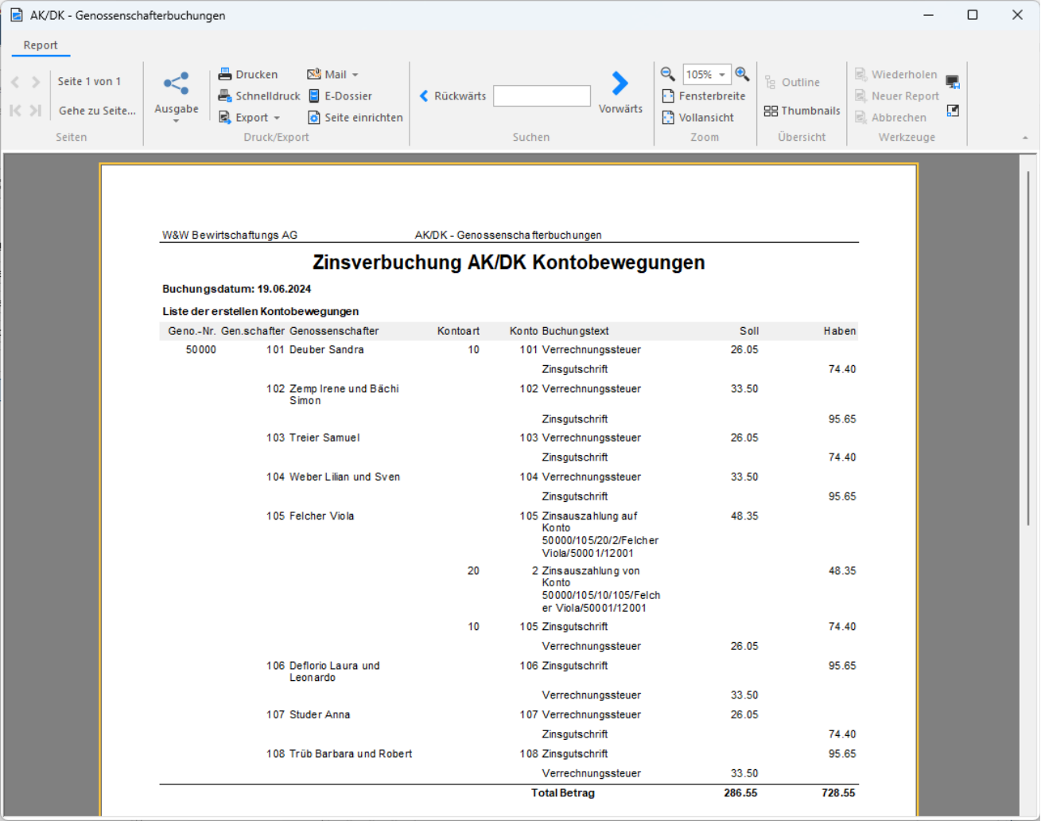Open the E-Dossier

[x=340, y=96]
